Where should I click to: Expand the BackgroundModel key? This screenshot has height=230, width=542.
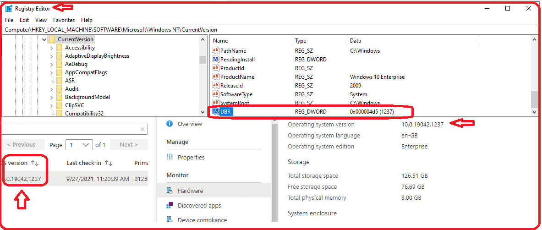pos(51,97)
